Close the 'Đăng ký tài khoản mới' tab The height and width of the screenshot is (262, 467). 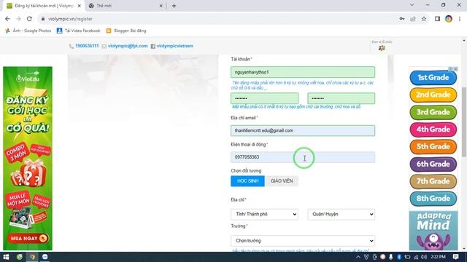(x=80, y=6)
